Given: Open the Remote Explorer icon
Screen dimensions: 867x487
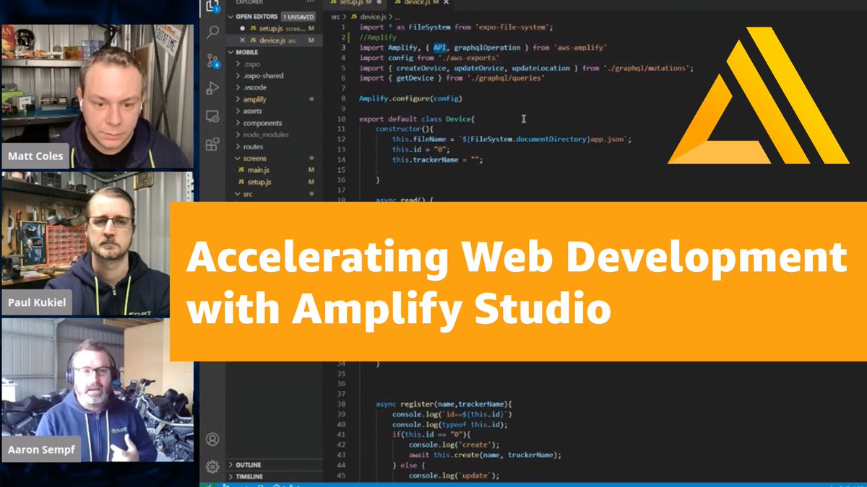Looking at the screenshot, I should coord(212,116).
